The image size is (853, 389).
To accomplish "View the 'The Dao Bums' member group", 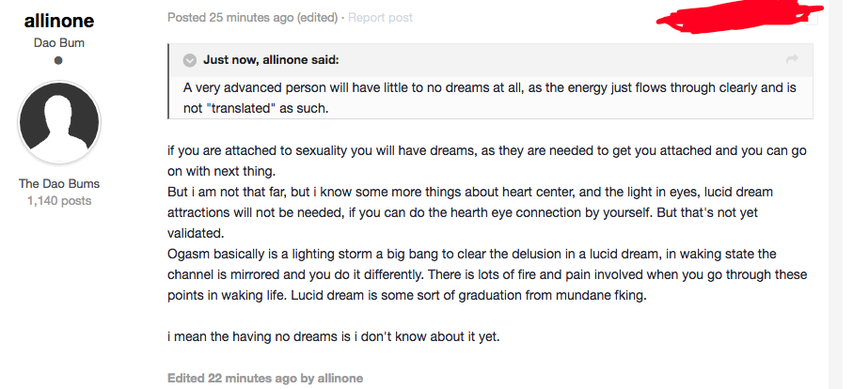I will 59,183.
